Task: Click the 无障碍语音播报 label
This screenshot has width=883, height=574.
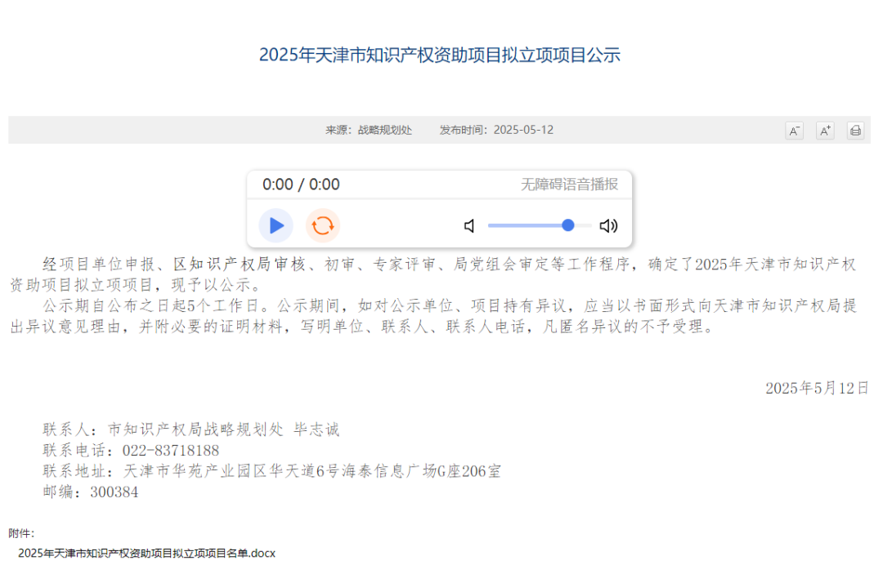Action: tap(570, 185)
